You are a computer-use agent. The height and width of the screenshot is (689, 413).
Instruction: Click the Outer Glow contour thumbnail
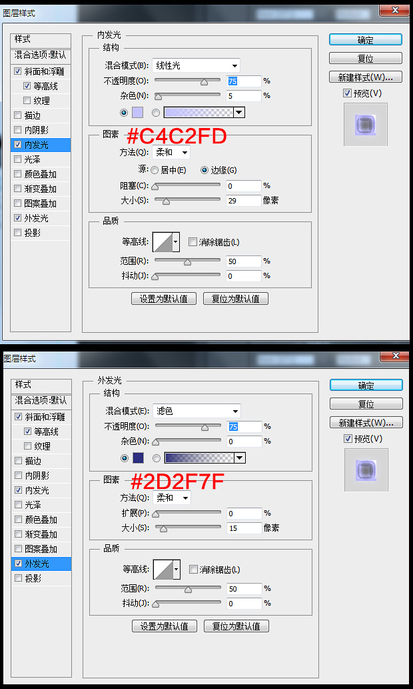[x=163, y=570]
